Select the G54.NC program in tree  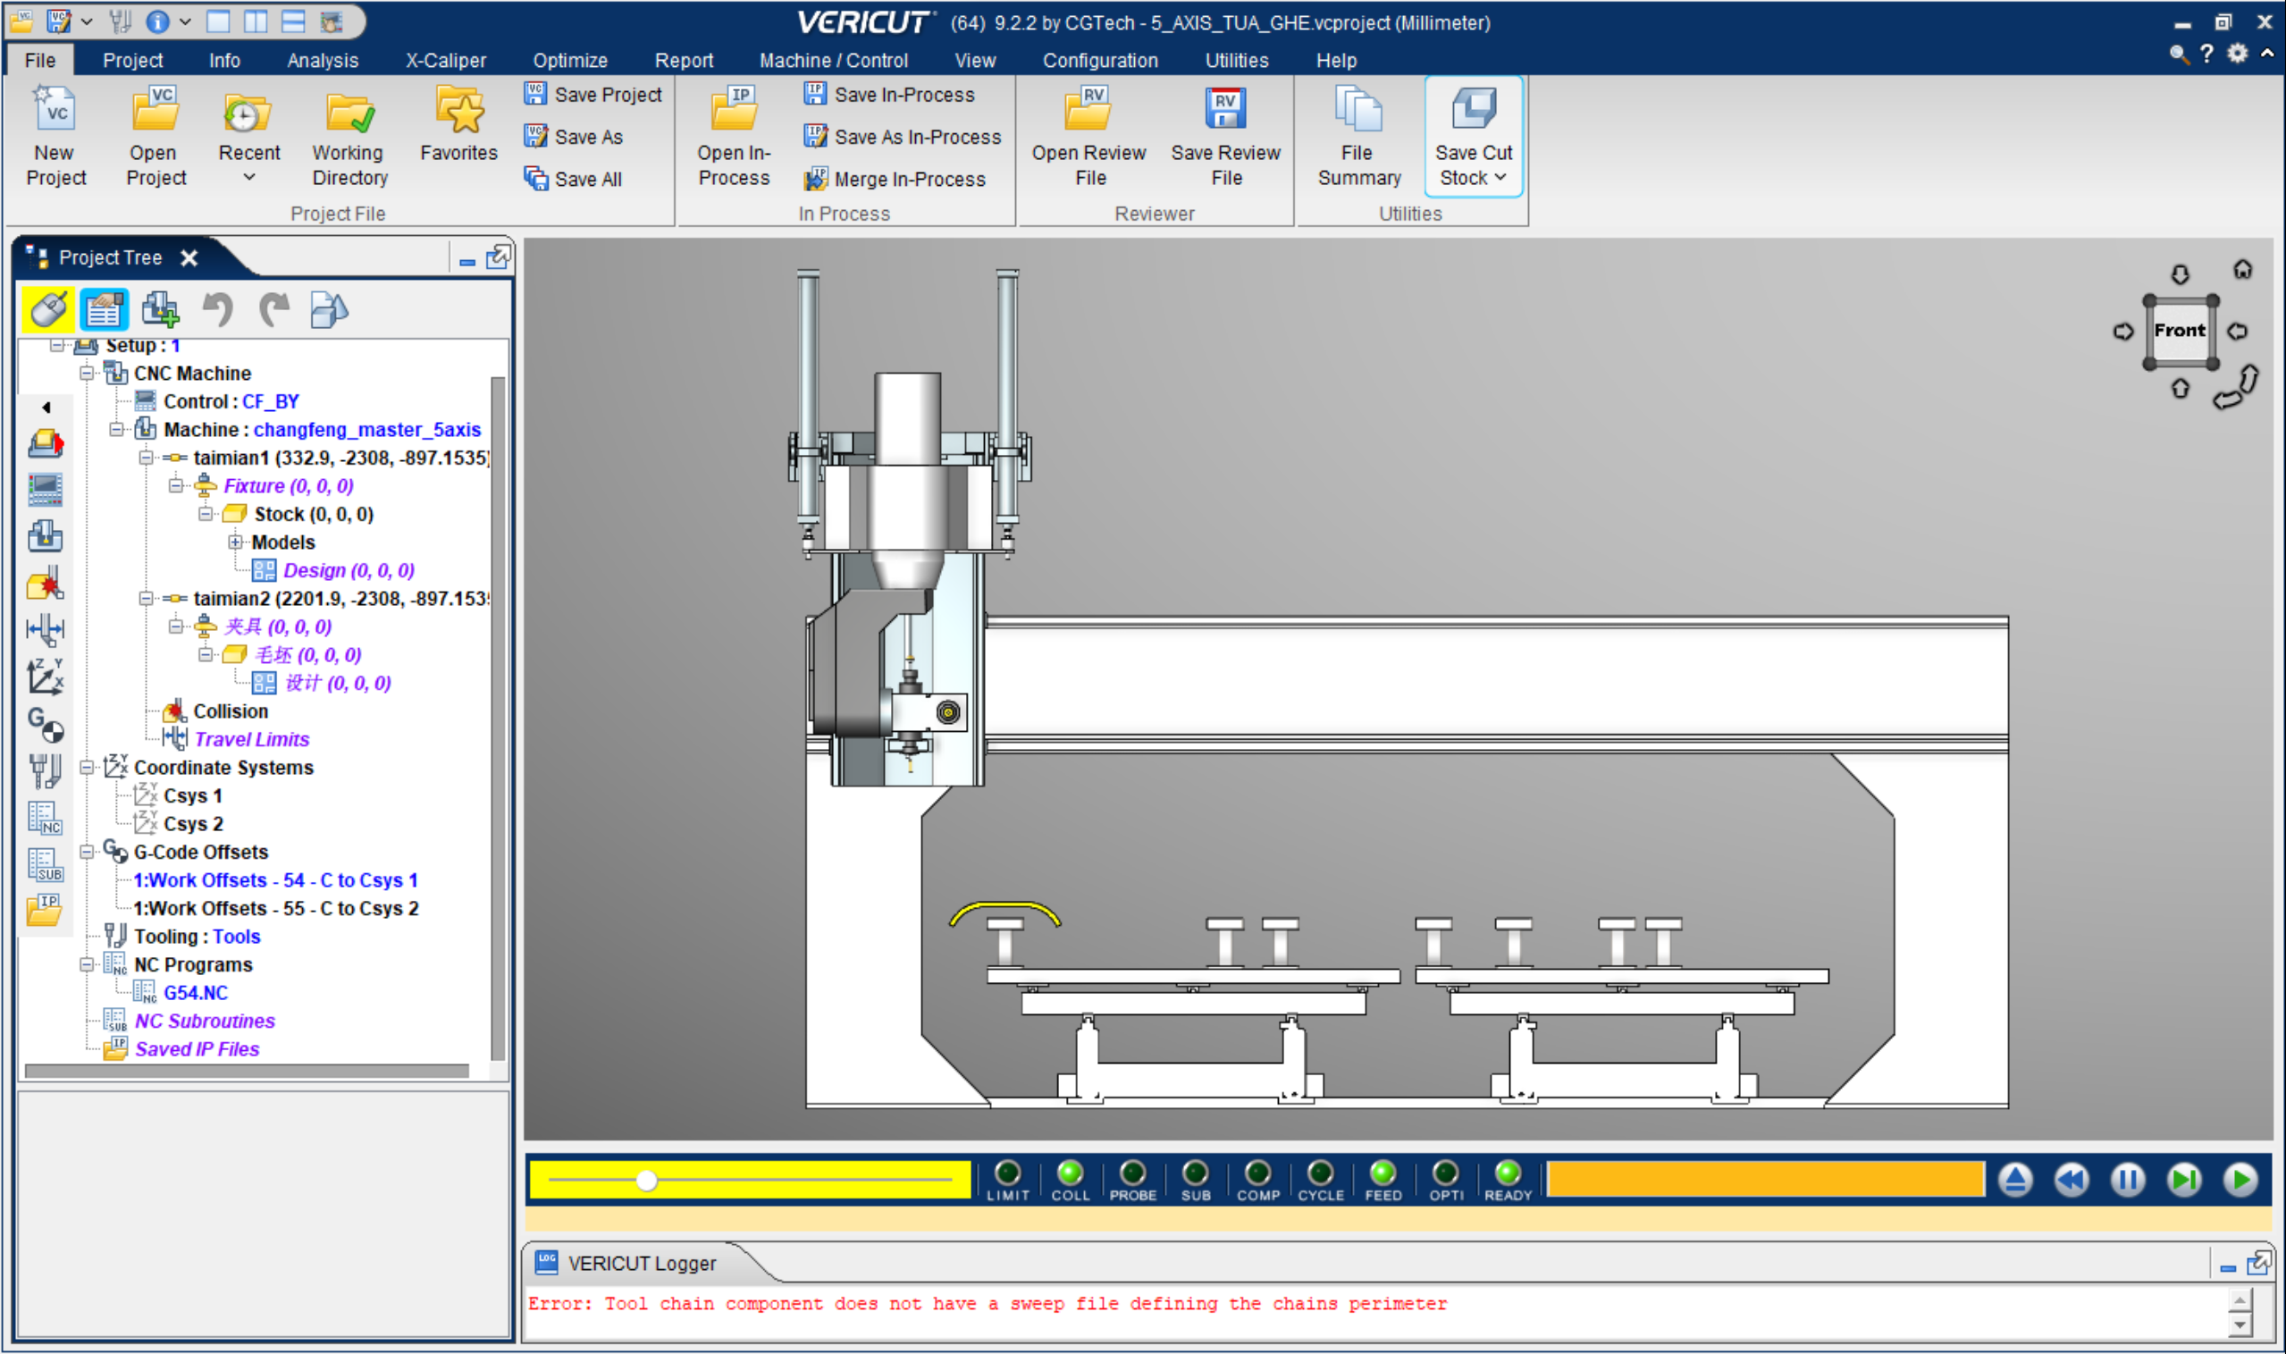(x=195, y=993)
